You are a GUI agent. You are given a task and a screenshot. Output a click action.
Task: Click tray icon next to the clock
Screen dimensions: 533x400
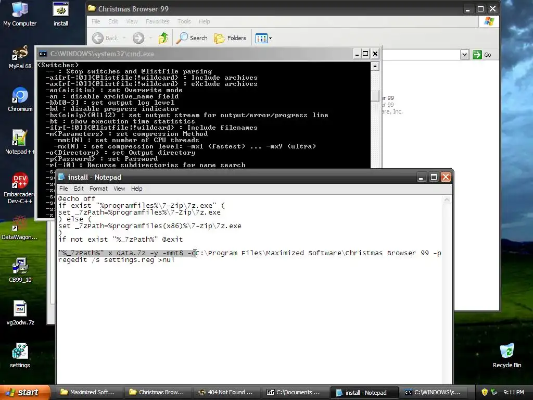(493, 392)
